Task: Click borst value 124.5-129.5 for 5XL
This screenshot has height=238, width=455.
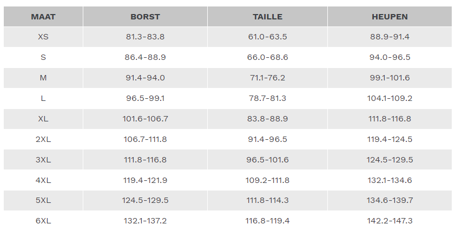Action: coord(145,200)
